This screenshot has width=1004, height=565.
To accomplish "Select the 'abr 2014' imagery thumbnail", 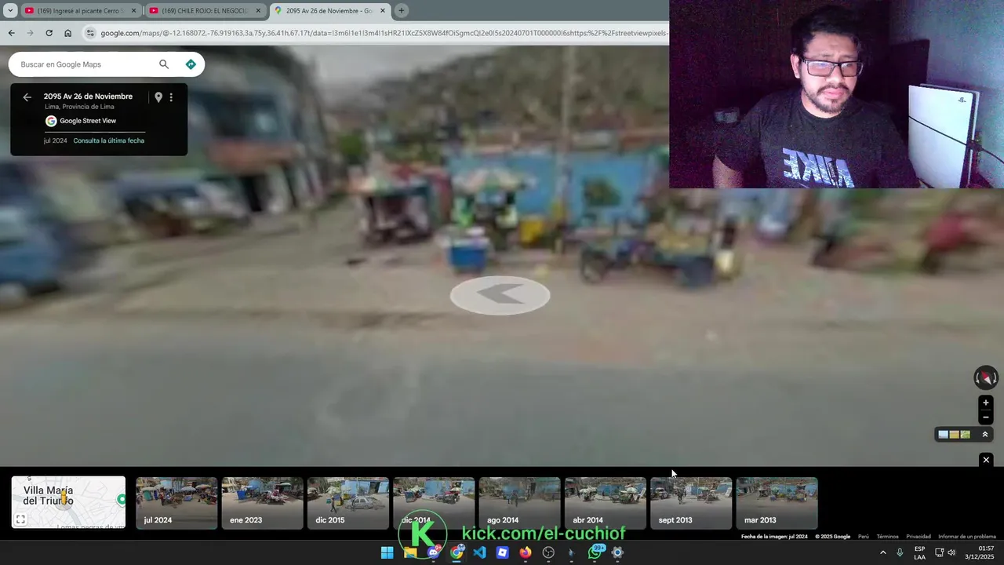I will (x=605, y=503).
